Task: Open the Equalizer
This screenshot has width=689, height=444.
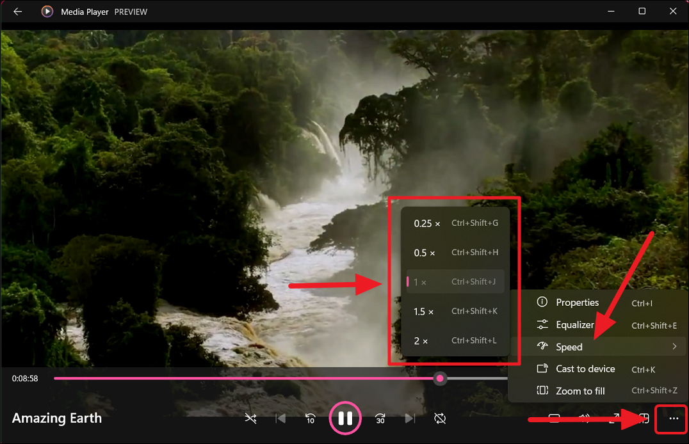Action: tap(574, 324)
